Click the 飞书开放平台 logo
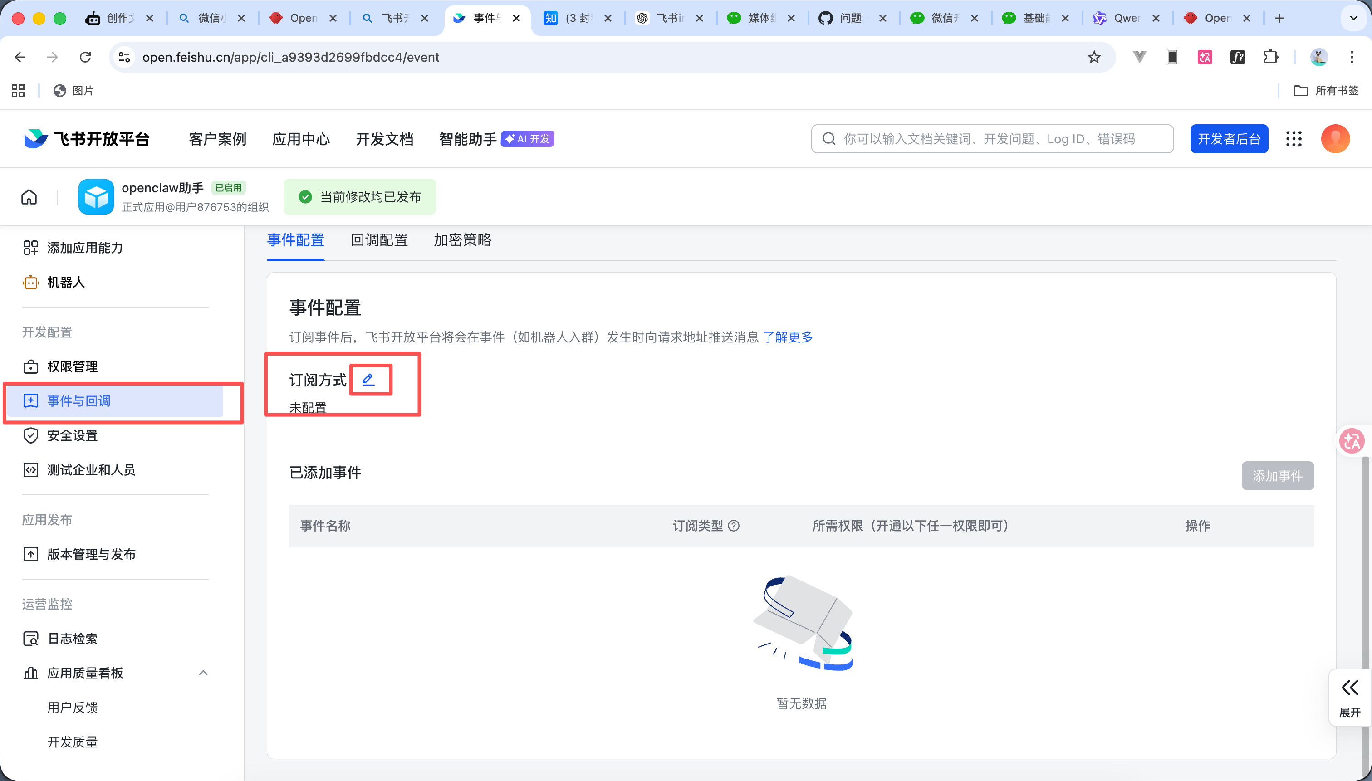The width and height of the screenshot is (1372, 781). click(86, 138)
